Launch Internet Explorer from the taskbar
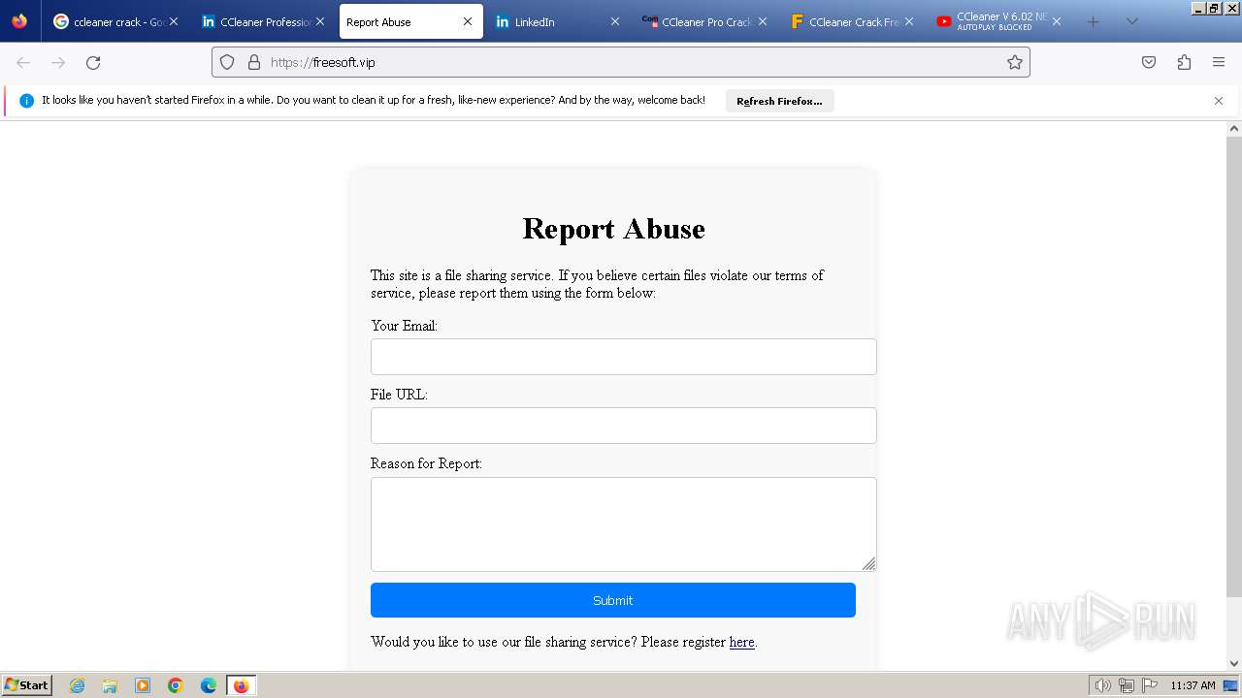This screenshot has width=1242, height=698. 77,685
